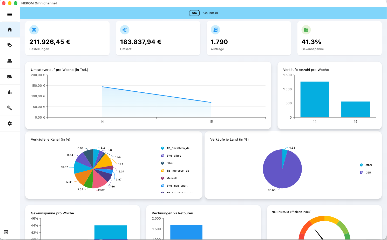Screen dimensions: 387x240
Task: Click the logout icon at sidebar bottom
Action: click(6, 232)
